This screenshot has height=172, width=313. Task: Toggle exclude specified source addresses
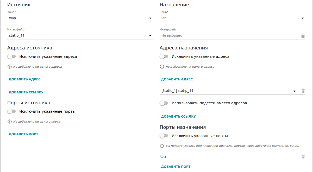coord(12,56)
